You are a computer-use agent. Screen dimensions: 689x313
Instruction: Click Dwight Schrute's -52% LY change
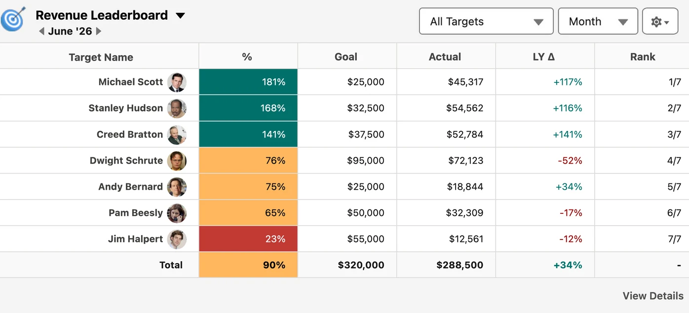point(570,160)
